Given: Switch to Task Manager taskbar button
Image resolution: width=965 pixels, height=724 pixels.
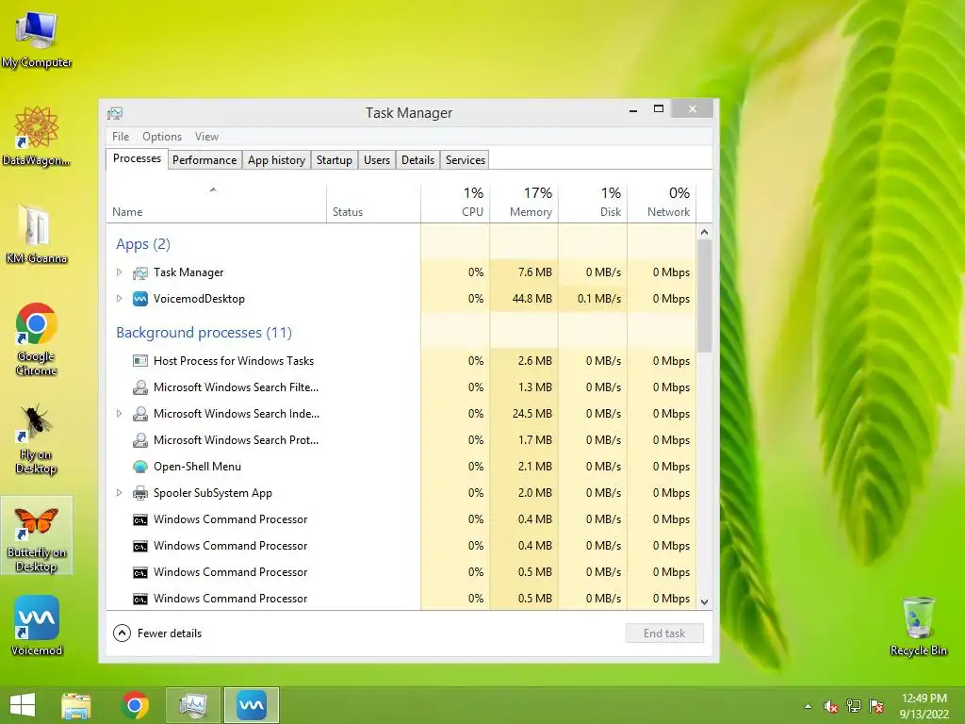Looking at the screenshot, I should 192,705.
